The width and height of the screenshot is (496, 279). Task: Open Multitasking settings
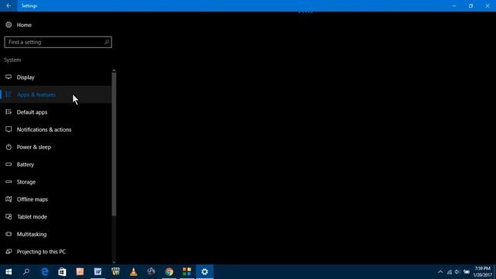pyautogui.click(x=56, y=234)
